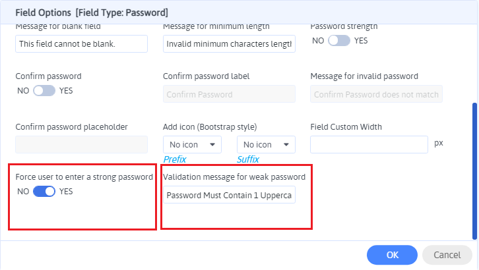The width and height of the screenshot is (479, 270).
Task: Click the Prefix link label
Action: (175, 159)
